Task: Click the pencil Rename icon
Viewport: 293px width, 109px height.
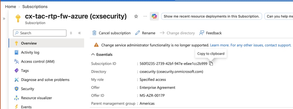Action: click(137, 33)
